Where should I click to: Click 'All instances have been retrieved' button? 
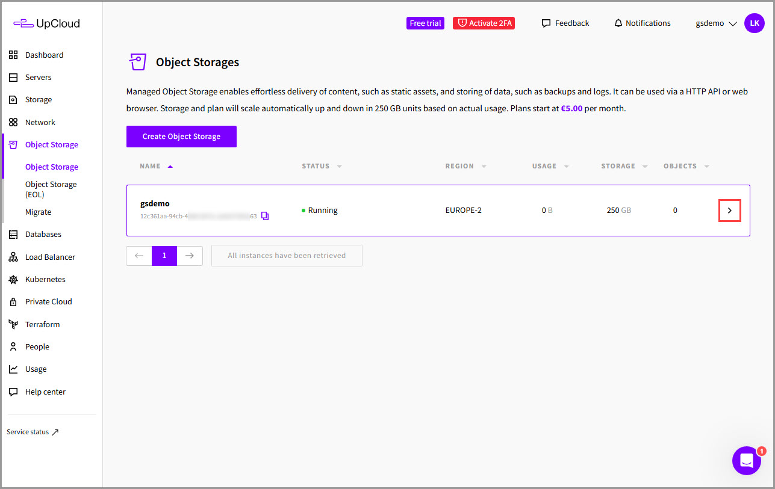[x=287, y=256]
